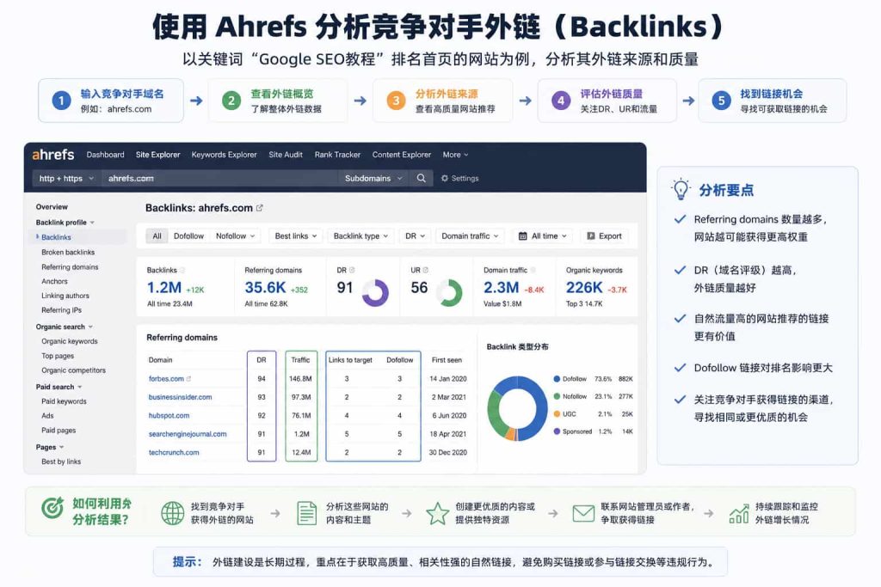This screenshot has width=881, height=587.
Task: Open Best by links in sidebar
Action: coord(61,462)
